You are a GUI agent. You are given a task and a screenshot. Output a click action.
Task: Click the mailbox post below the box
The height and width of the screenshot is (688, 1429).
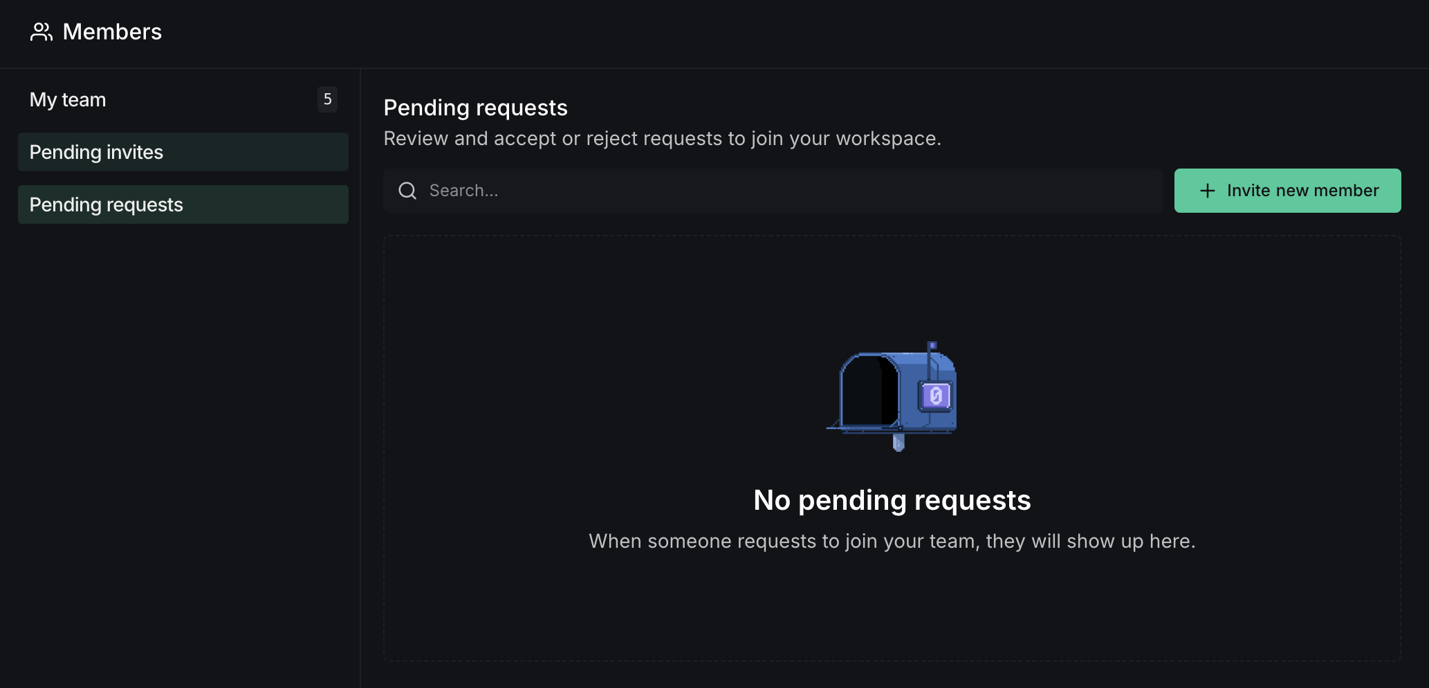(898, 442)
